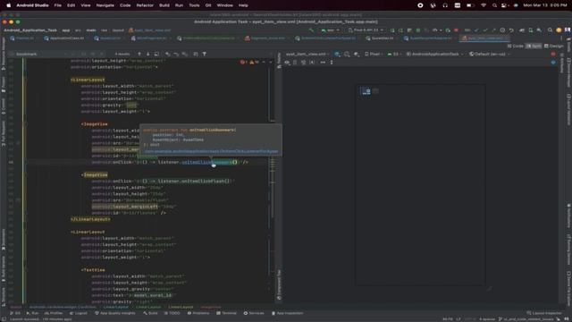Screen dimensions: 572x322
Task: Go to next search occurrence arrow
Action: click(147, 54)
